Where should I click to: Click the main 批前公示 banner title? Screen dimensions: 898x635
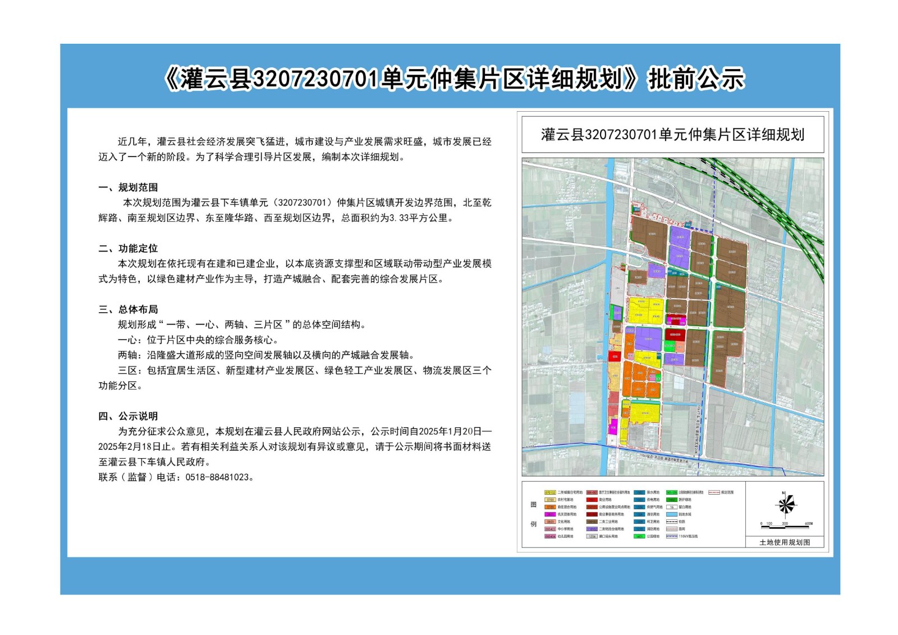453,79
